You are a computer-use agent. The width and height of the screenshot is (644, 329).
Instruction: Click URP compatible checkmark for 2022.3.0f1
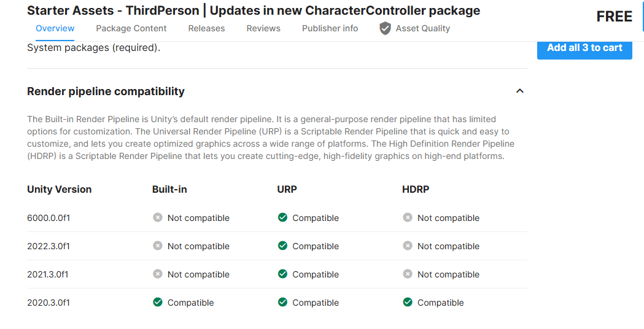click(282, 246)
